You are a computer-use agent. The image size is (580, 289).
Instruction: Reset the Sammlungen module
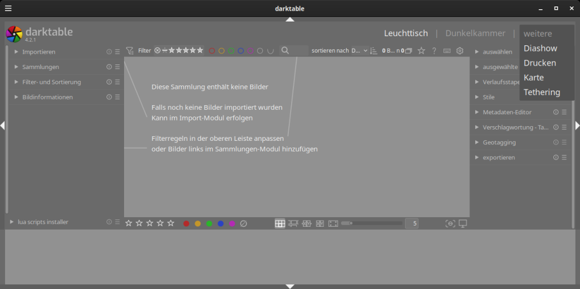[109, 67]
